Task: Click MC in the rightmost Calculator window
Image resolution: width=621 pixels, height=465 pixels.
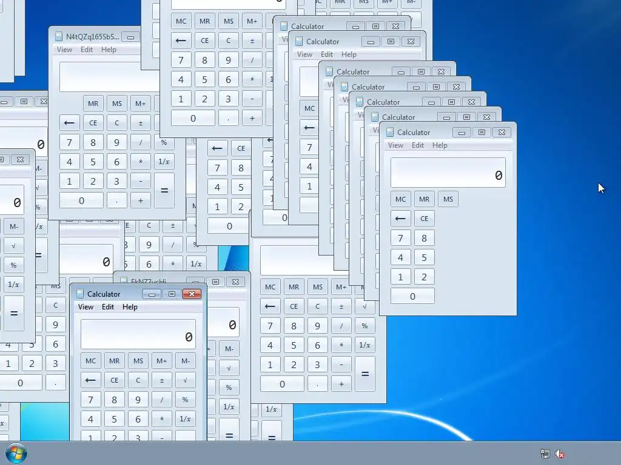Action: [400, 199]
